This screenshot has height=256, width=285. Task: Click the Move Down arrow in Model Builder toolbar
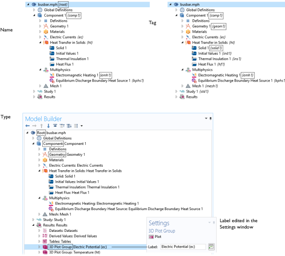point(48,126)
